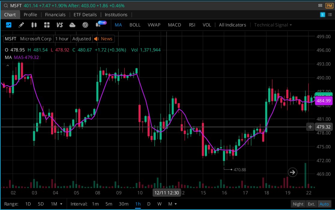Choose the candlestick style icon
This screenshot has width=335, height=210.
click(34, 25)
